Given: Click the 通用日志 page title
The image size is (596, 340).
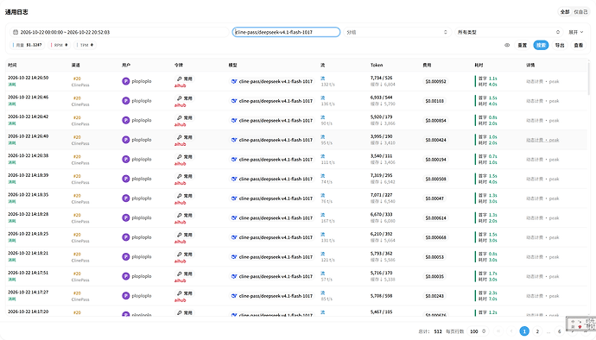Looking at the screenshot, I should (16, 12).
